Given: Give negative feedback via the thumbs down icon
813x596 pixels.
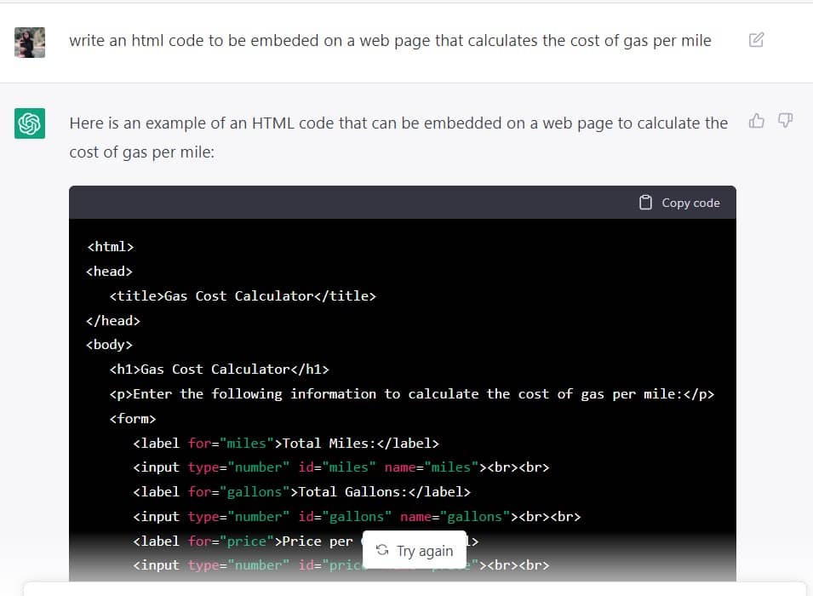Looking at the screenshot, I should (x=785, y=122).
